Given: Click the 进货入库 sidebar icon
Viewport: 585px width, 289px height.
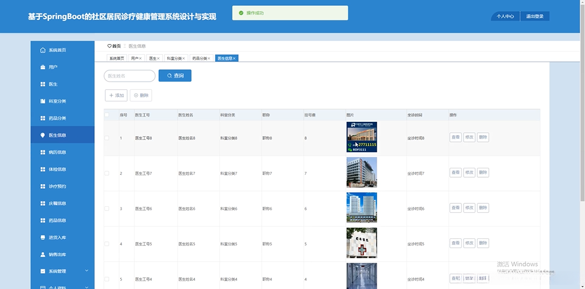Looking at the screenshot, I should (43, 238).
